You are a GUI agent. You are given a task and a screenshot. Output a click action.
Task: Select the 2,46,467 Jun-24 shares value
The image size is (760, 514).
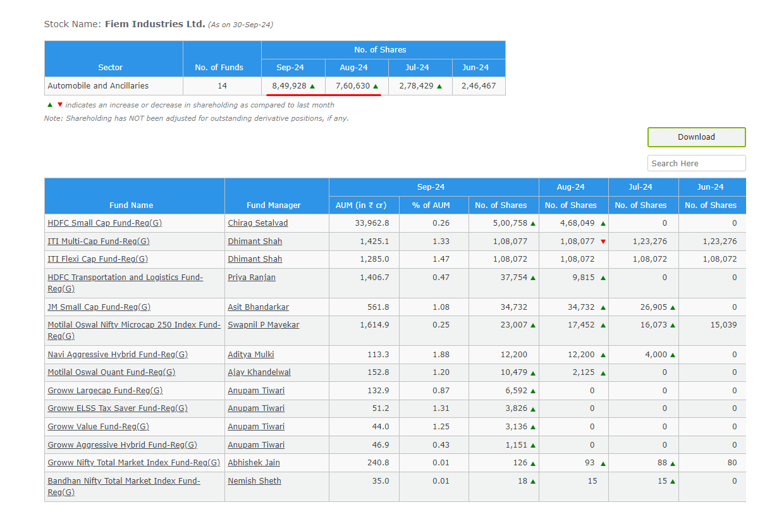479,86
